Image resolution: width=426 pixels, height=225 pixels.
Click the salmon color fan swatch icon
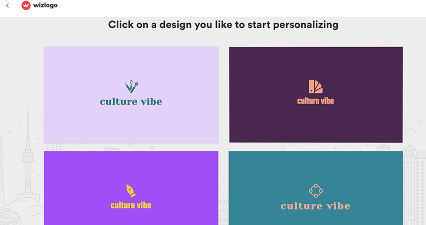tap(315, 86)
